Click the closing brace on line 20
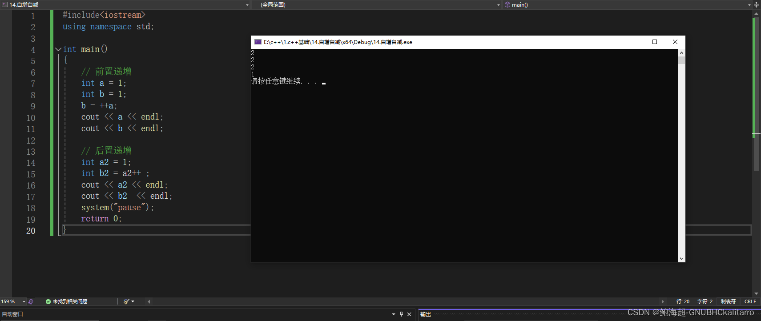This screenshot has height=321, width=761. coord(64,230)
